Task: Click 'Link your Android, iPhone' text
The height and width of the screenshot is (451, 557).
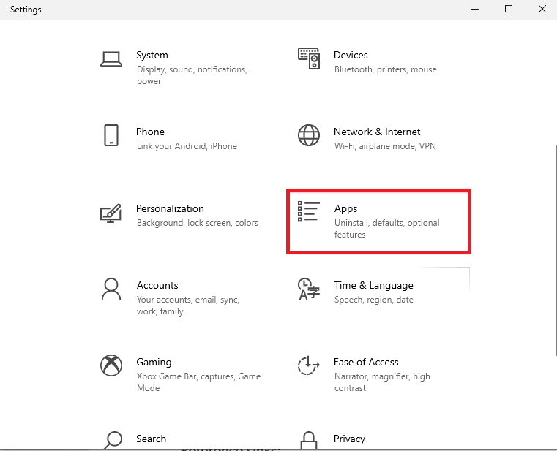Action: pyautogui.click(x=187, y=146)
